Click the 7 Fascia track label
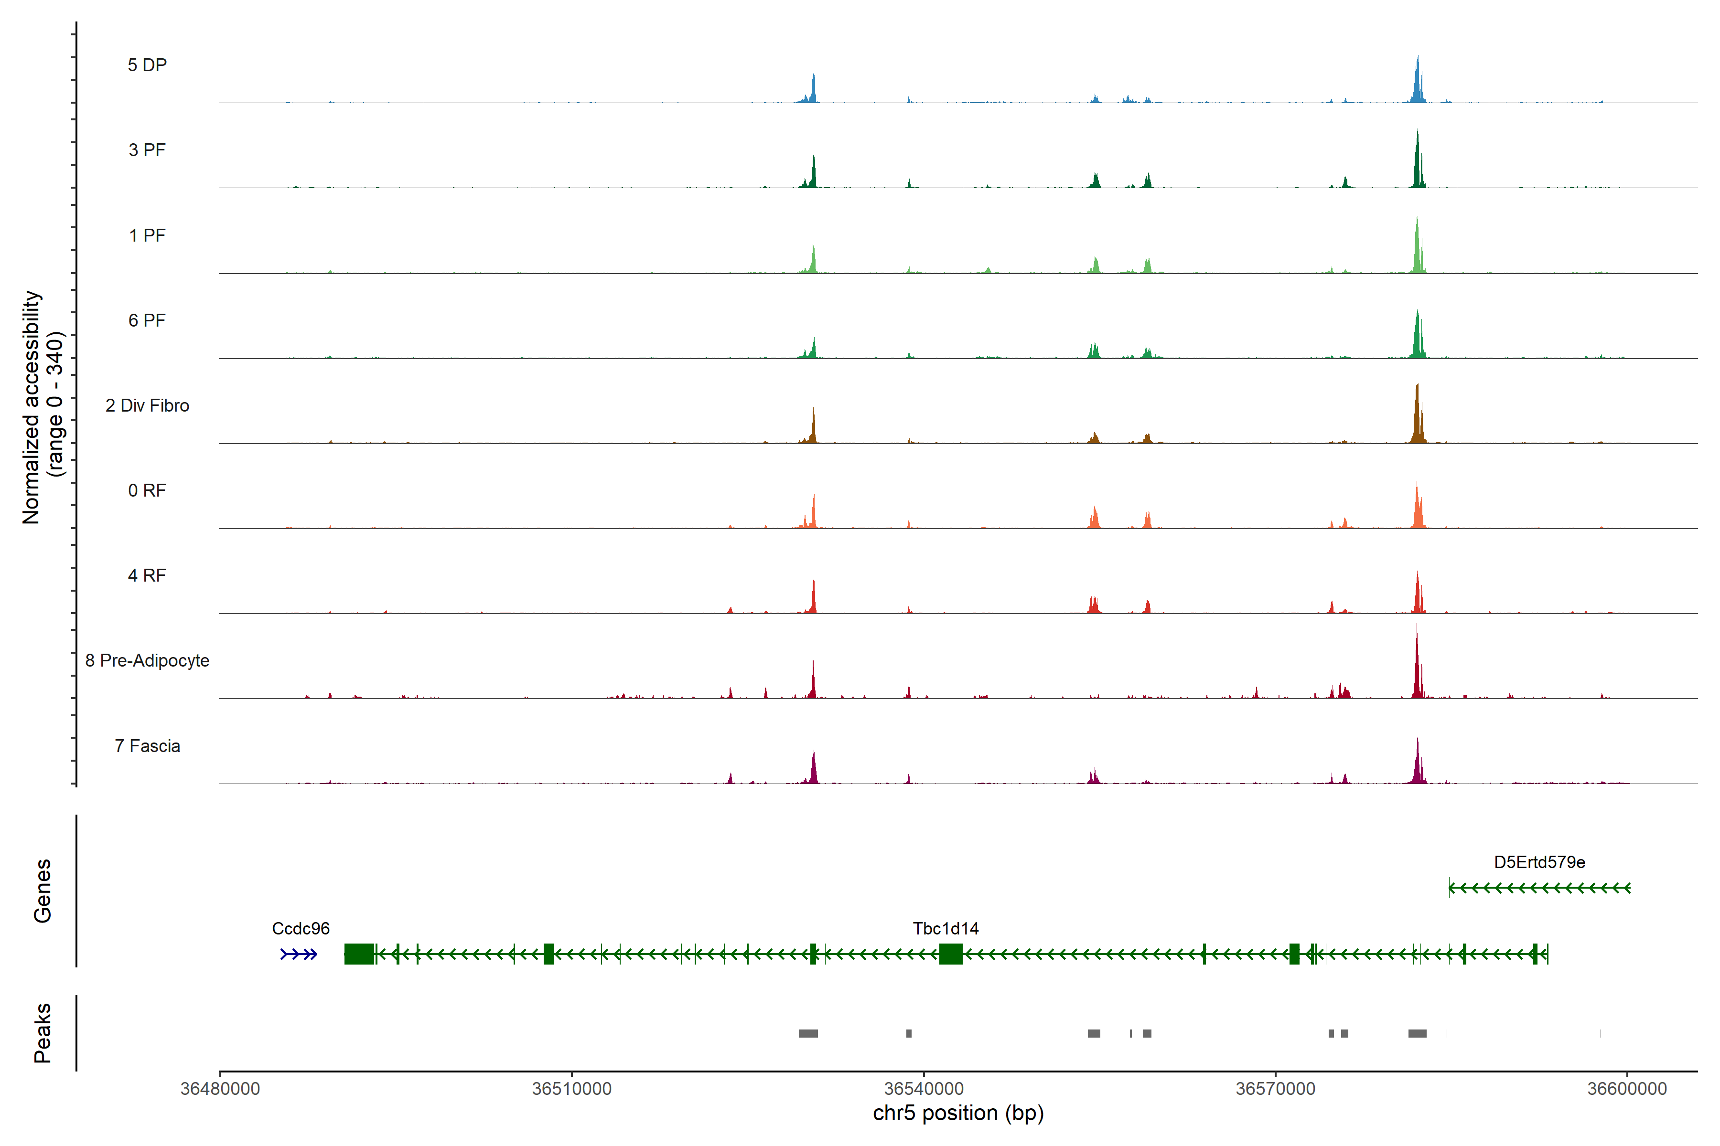Image resolution: width=1720 pixels, height=1146 pixels. [x=147, y=746]
